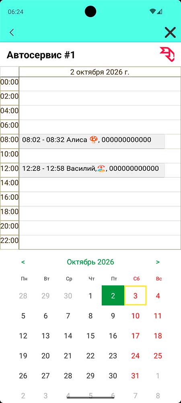The height and width of the screenshot is (403, 181).
Task: Tap the Чт weekday header
Action: pos(92,279)
